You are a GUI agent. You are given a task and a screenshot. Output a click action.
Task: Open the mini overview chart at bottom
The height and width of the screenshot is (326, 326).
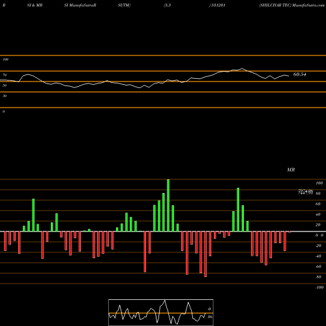point(161,312)
